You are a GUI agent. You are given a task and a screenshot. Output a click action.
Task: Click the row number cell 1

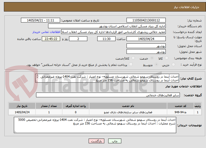(x=198, y=112)
